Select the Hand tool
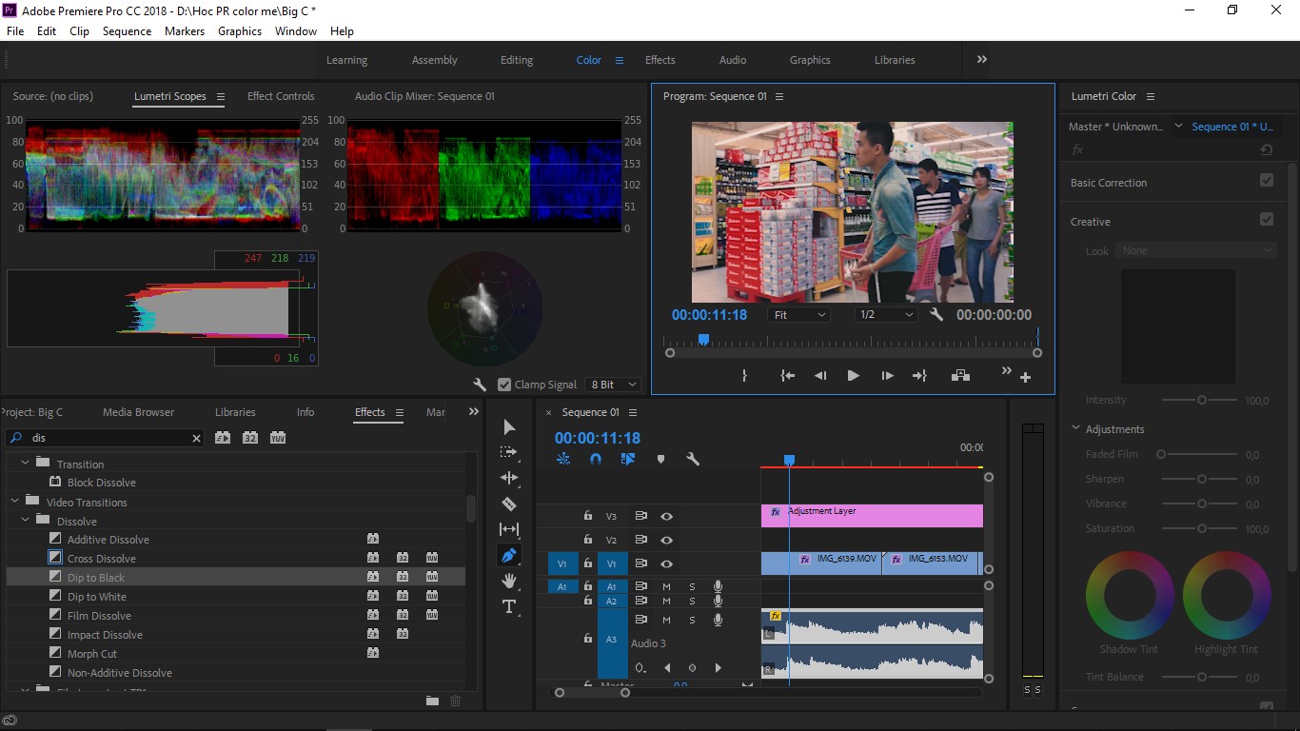Screen dimensions: 1300x731 (509, 581)
